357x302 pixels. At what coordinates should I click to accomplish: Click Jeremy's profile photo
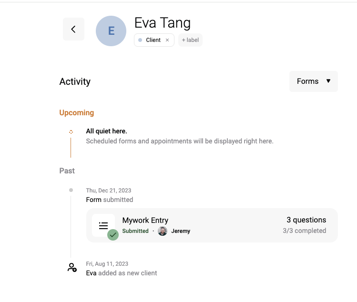click(163, 231)
